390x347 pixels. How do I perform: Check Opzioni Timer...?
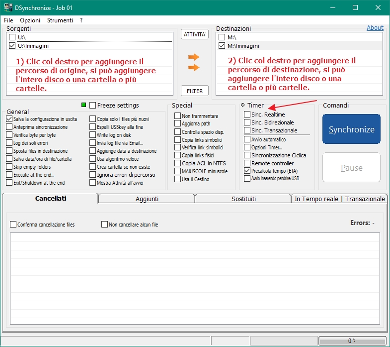247,147
